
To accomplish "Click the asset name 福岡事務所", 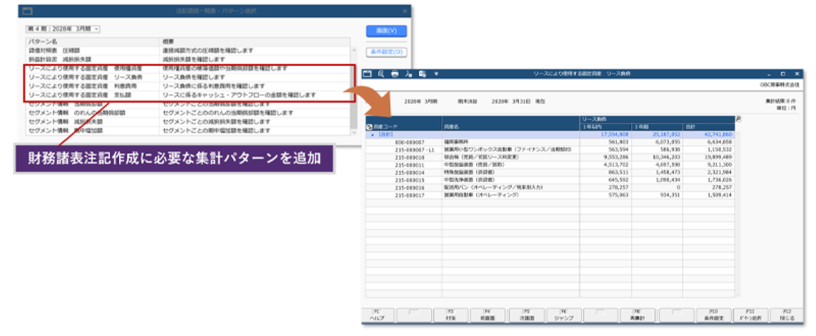I will [x=457, y=142].
